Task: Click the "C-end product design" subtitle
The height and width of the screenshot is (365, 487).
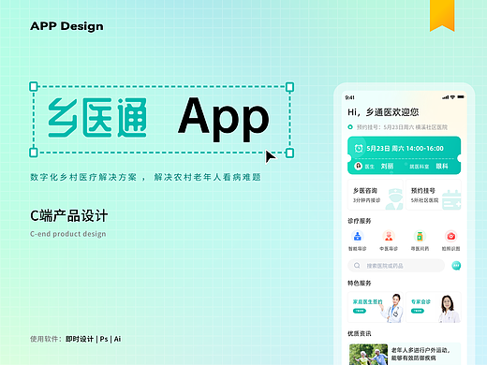Action: point(68,234)
